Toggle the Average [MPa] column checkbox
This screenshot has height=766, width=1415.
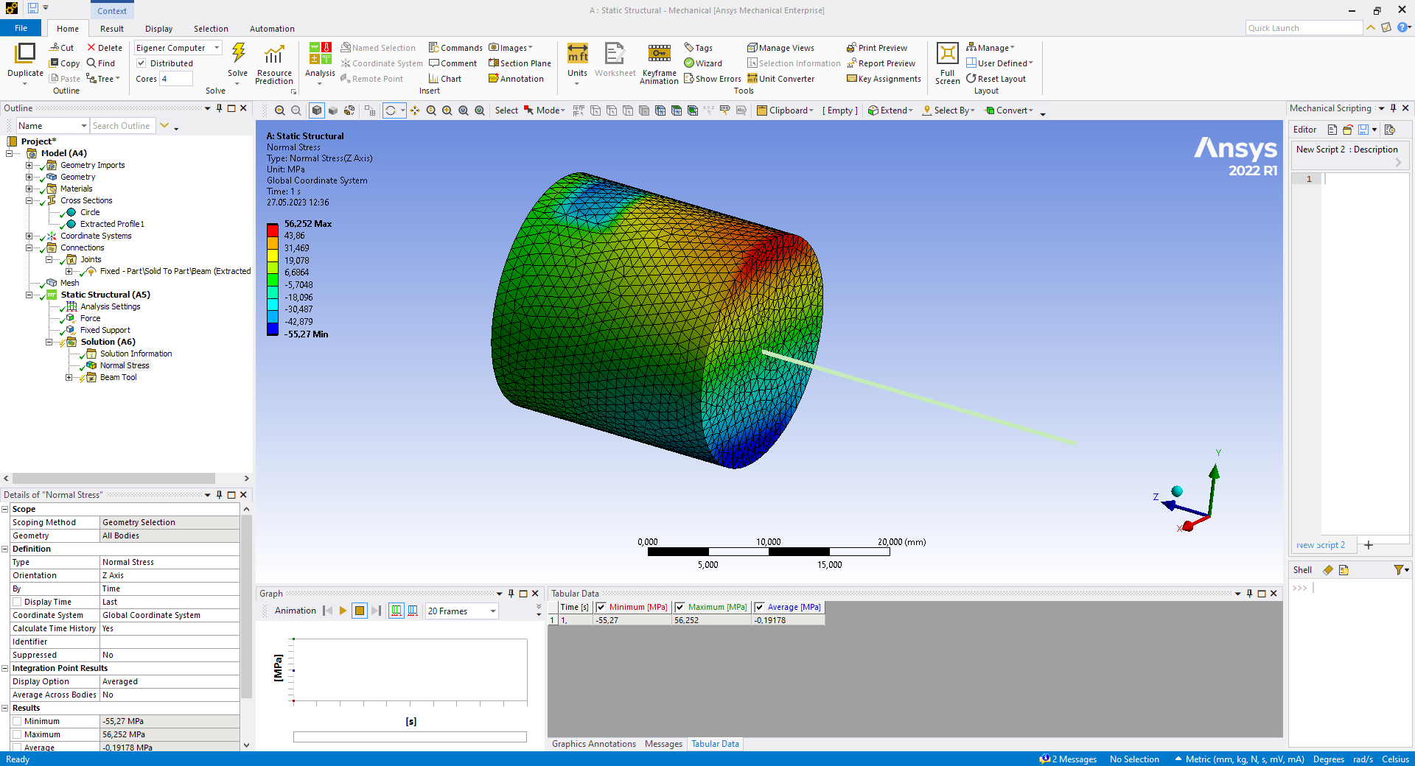[x=759, y=608]
